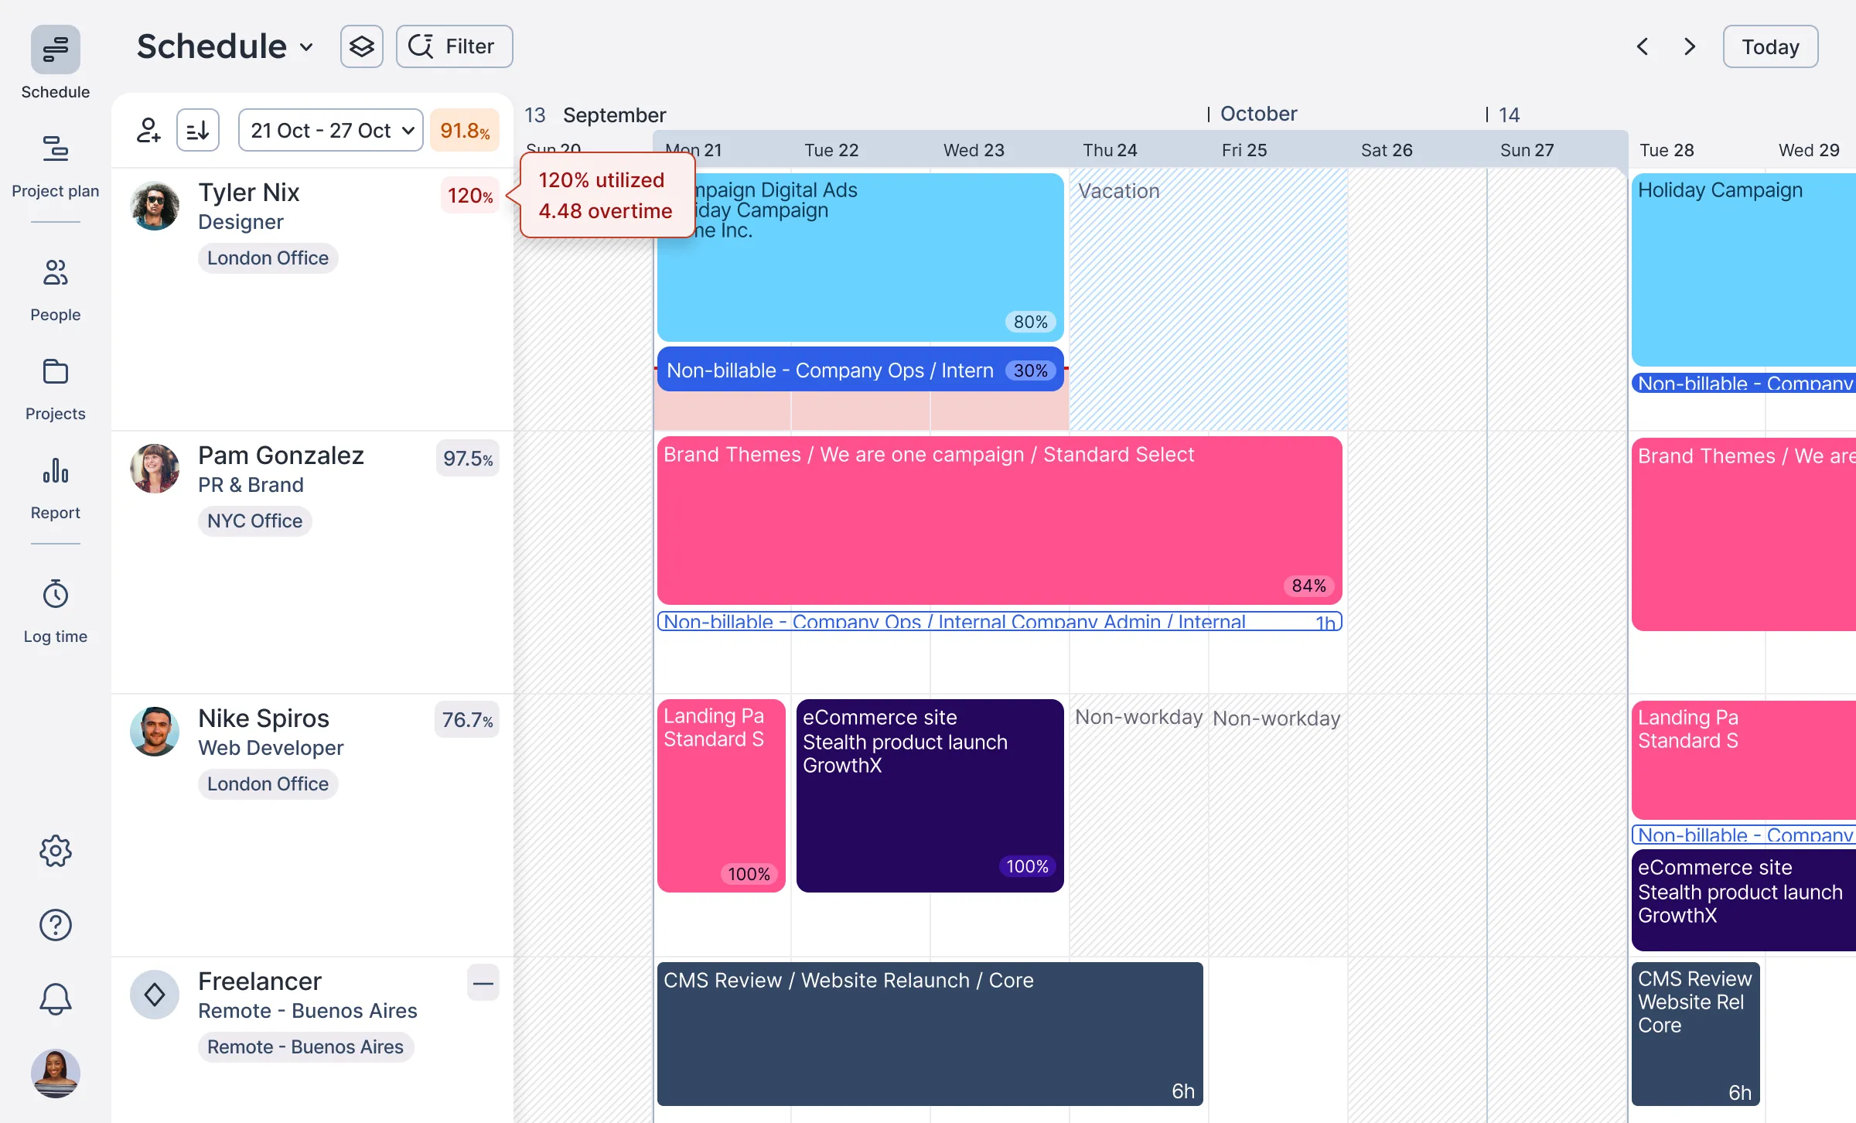Open the People section icon
Image resolution: width=1856 pixels, height=1123 pixels.
click(55, 273)
